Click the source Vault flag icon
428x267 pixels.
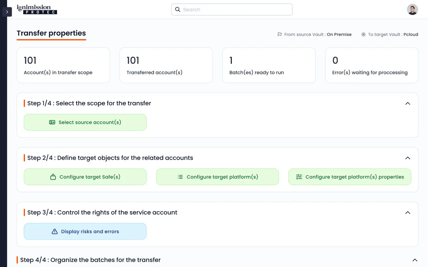280,35
